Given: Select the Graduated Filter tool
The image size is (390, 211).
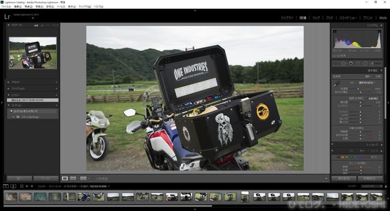Looking at the screenshot, I should pos(358,64).
